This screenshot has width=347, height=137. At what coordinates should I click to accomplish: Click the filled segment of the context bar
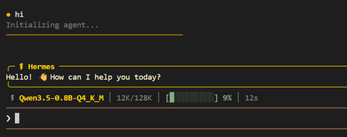coord(172,98)
